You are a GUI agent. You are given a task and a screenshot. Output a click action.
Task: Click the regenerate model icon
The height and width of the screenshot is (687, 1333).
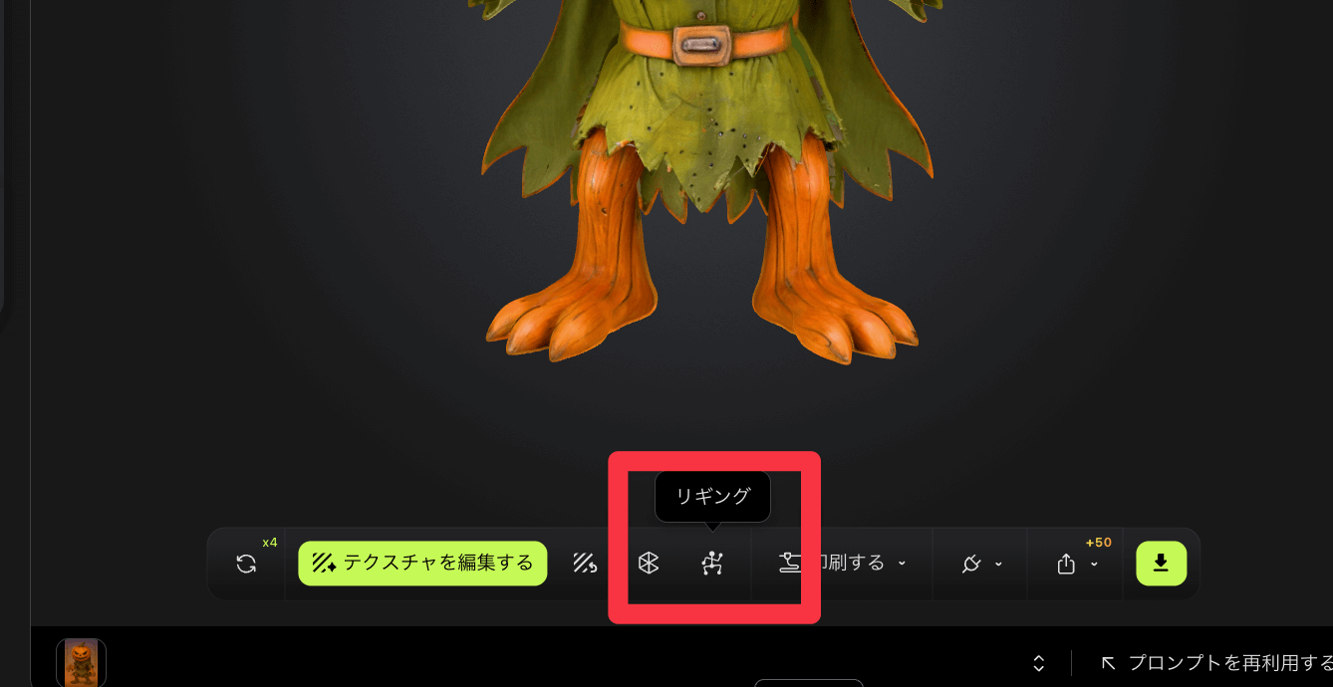pyautogui.click(x=247, y=563)
